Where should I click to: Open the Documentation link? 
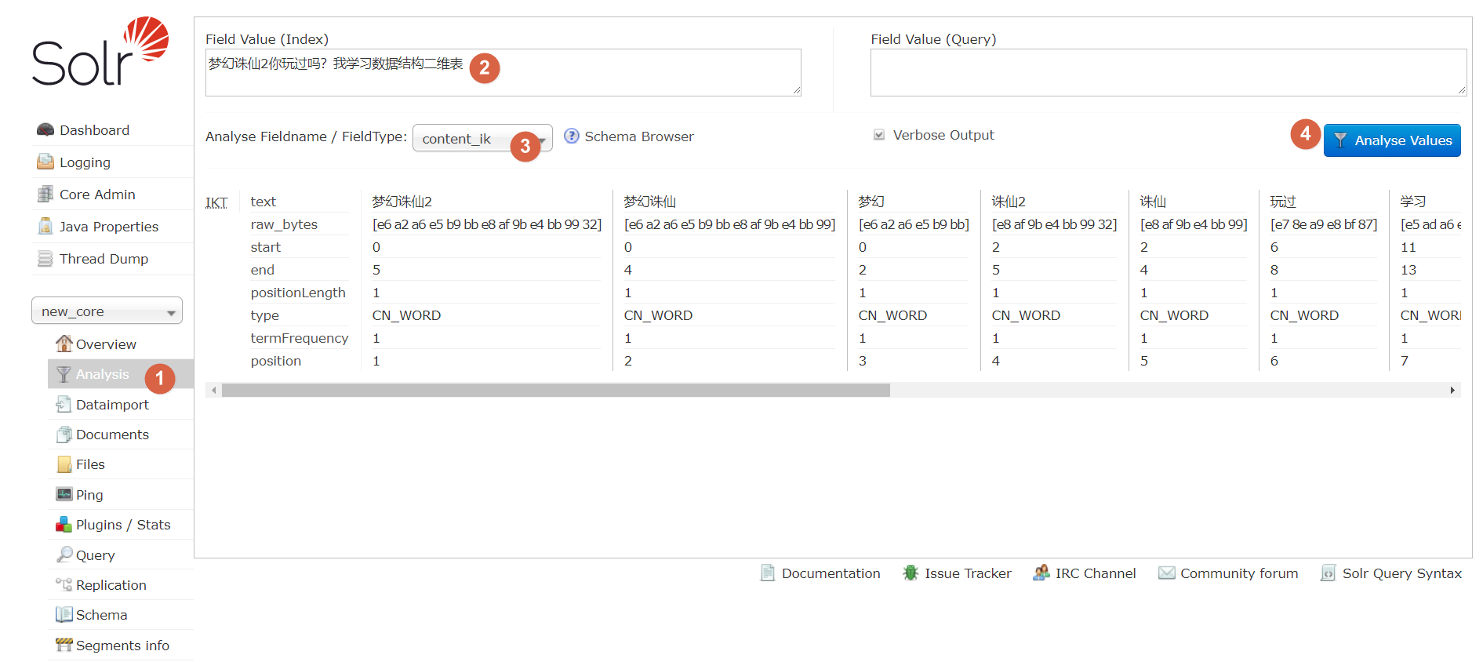[x=831, y=573]
